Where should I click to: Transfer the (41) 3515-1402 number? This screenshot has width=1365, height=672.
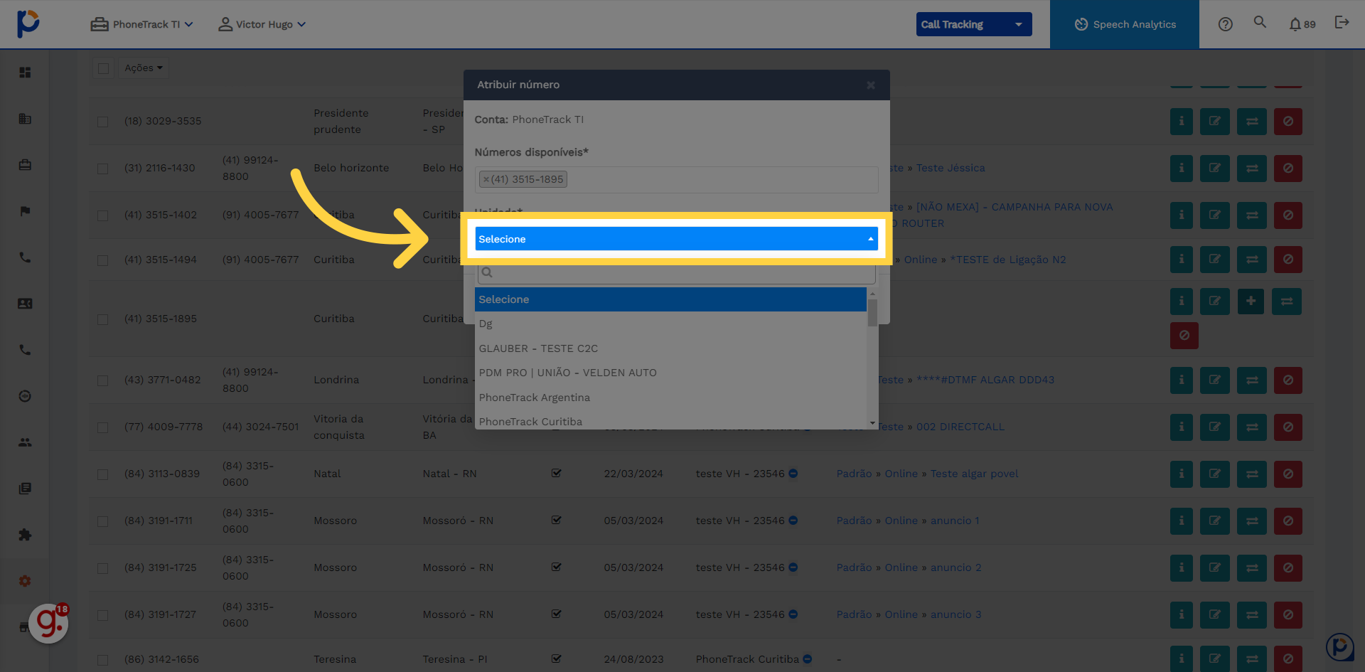1252,215
